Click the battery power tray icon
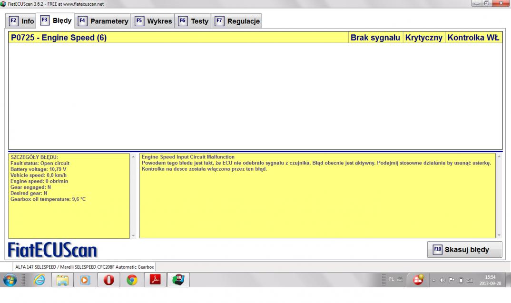The image size is (511, 303). [461, 280]
